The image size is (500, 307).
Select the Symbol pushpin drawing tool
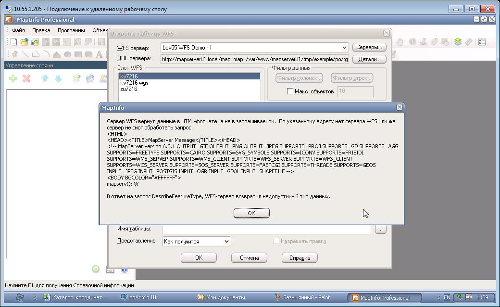14,54
